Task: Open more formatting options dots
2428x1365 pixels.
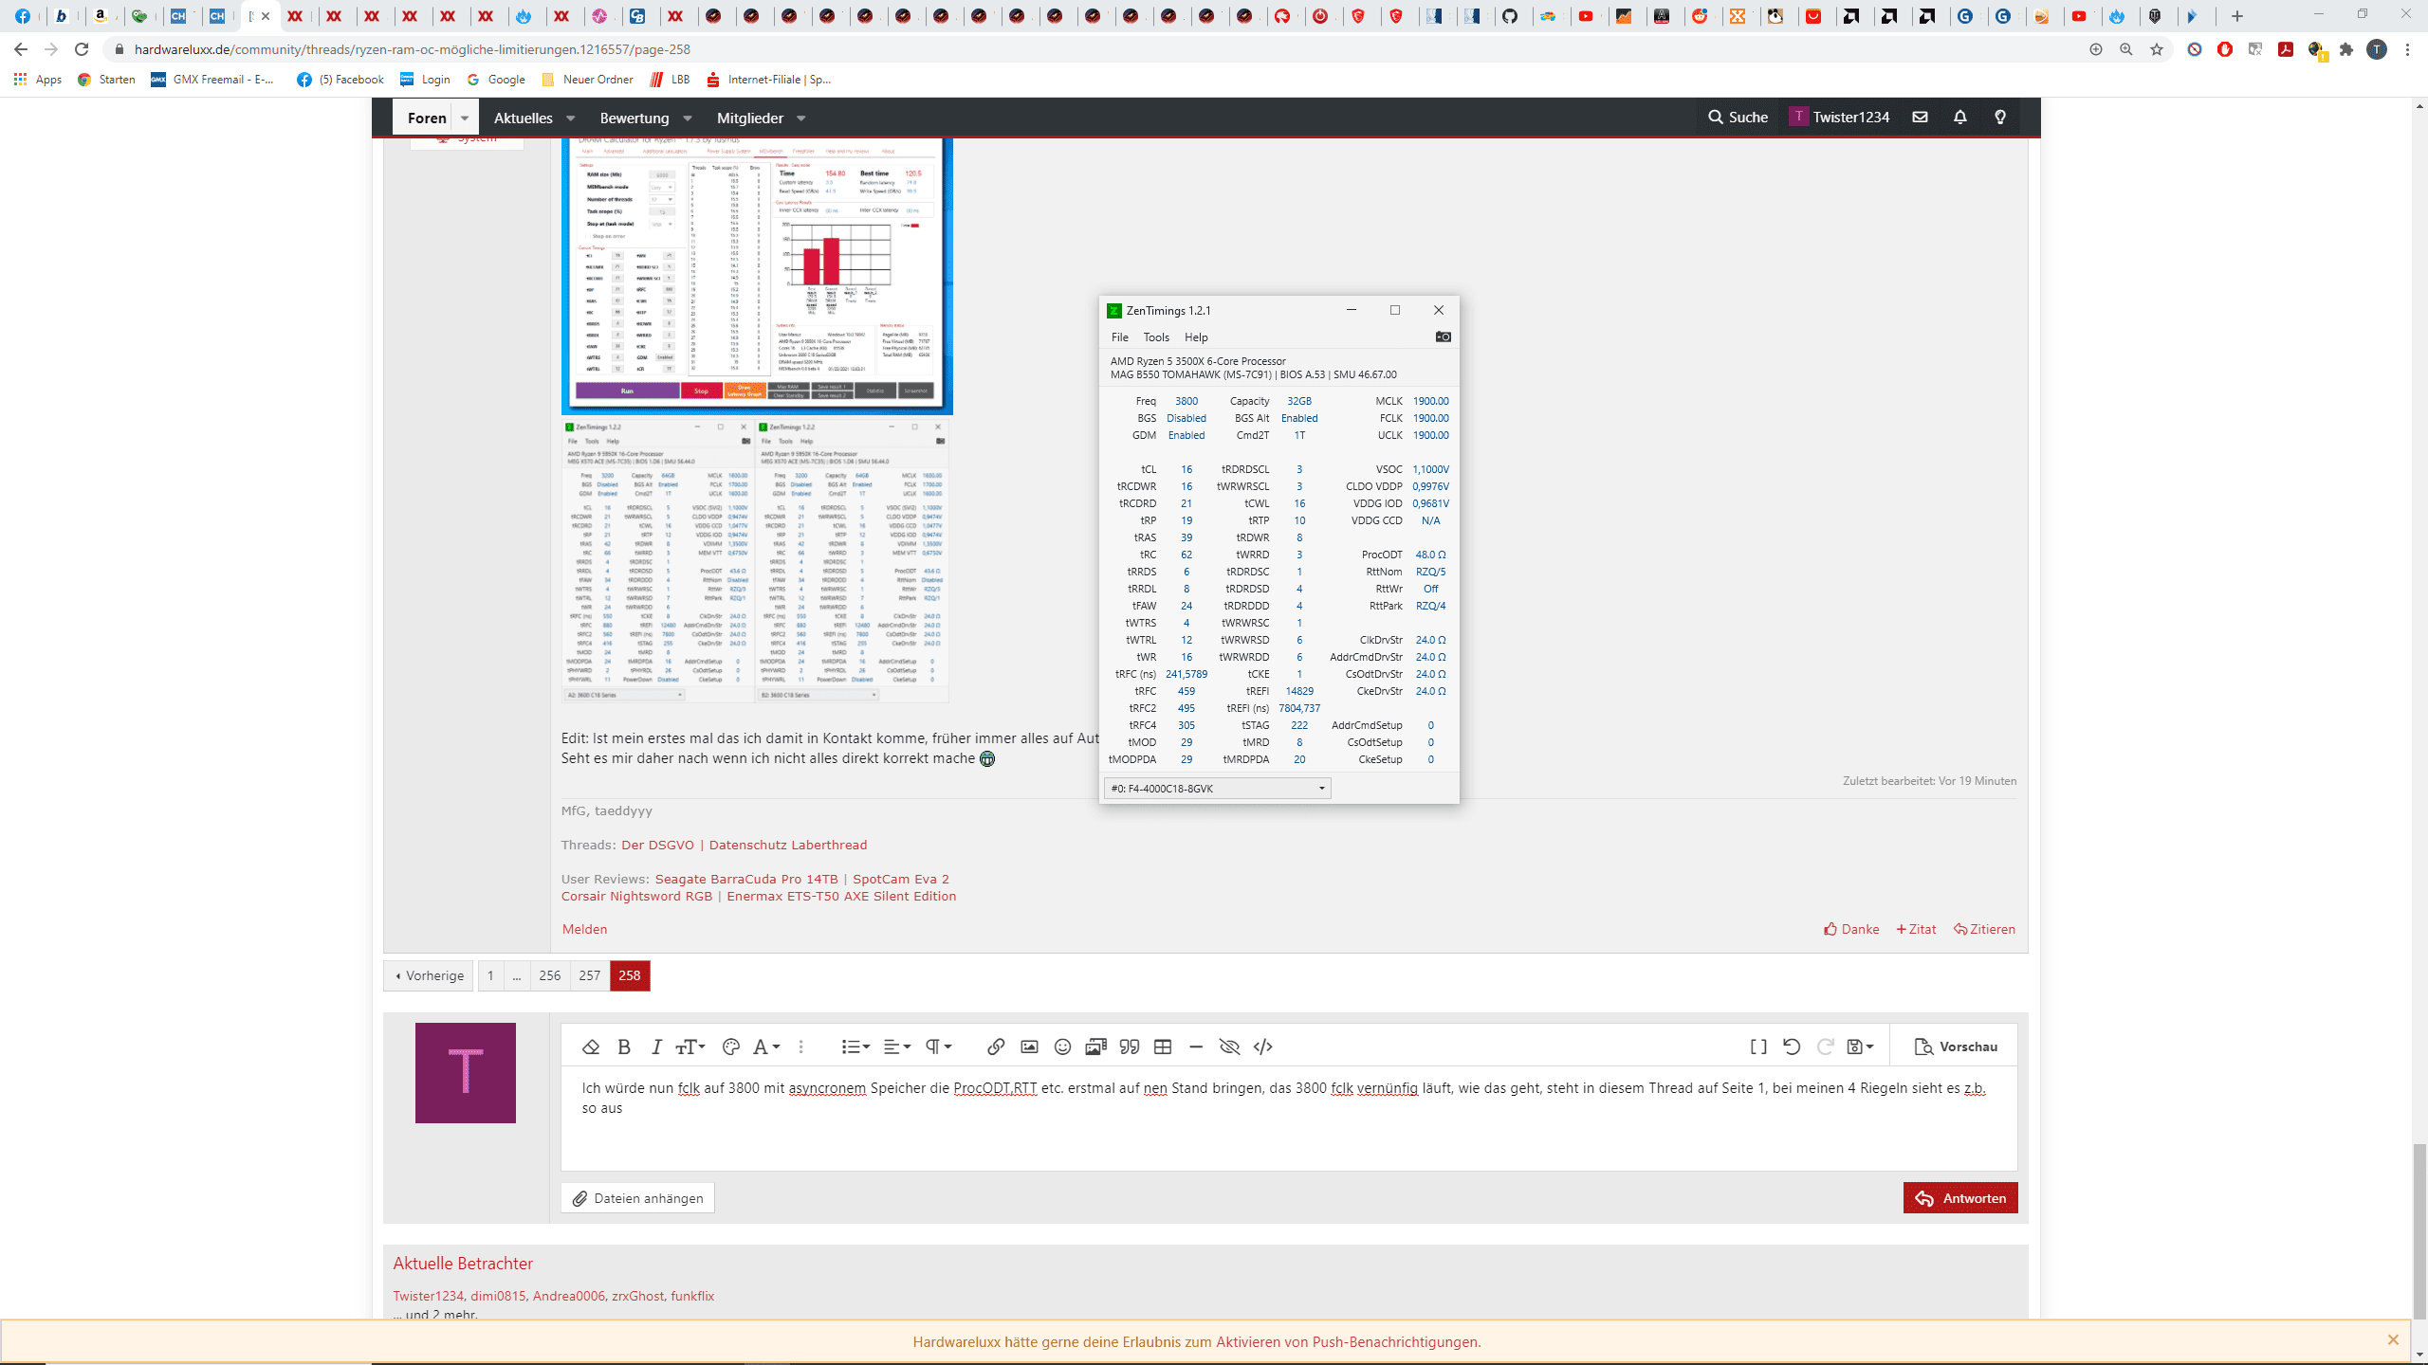Action: pyautogui.click(x=801, y=1046)
